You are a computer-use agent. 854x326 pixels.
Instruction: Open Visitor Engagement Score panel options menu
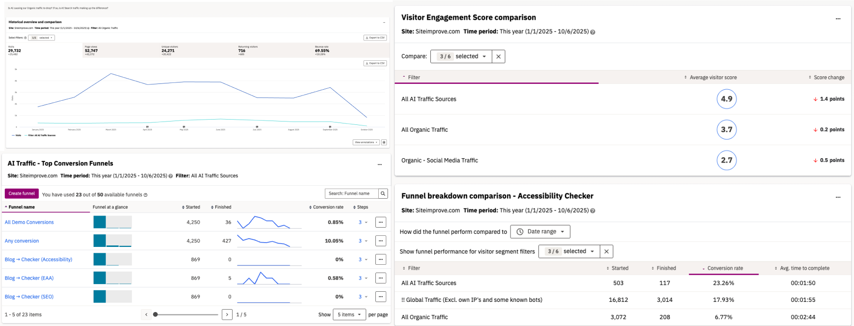838,19
